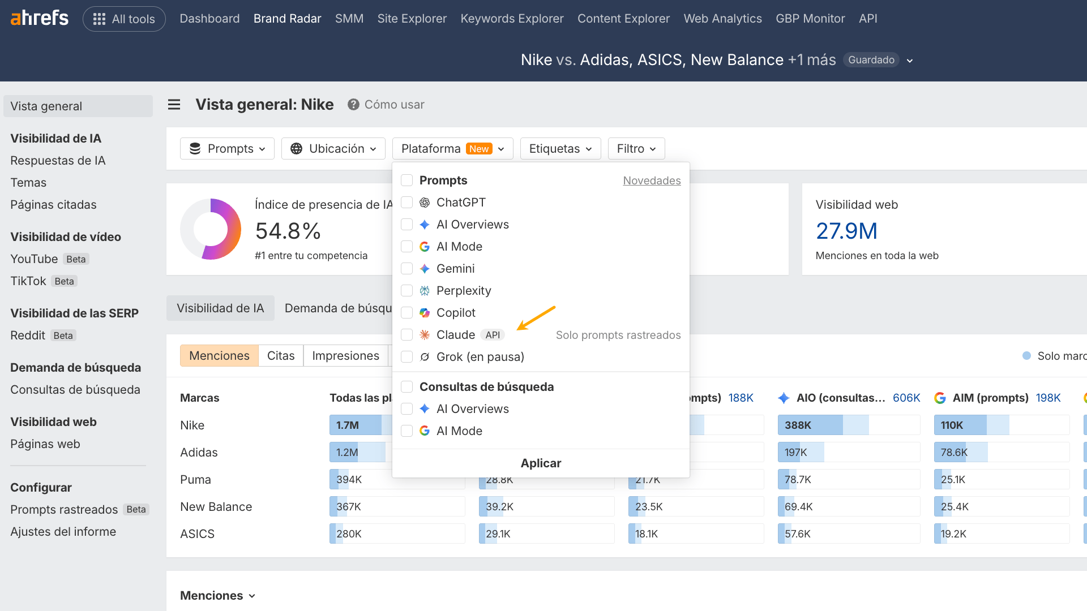Open the All tools grid menu
Viewport: 1087px width, 611px height.
tap(124, 19)
